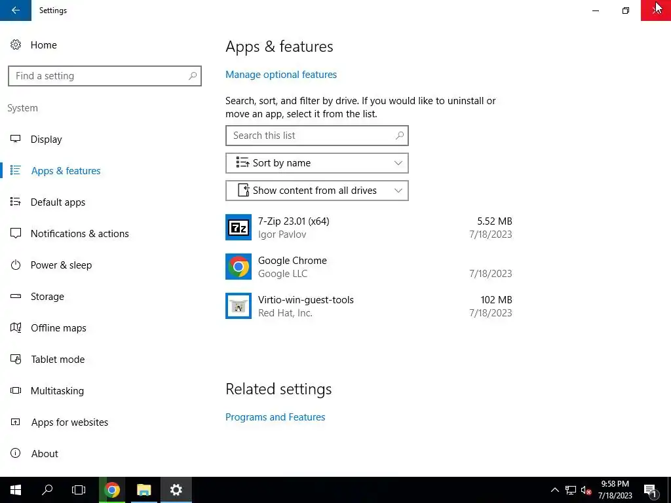Click the Storage drive icon
Viewport: 671px width, 503px height.
tap(16, 296)
